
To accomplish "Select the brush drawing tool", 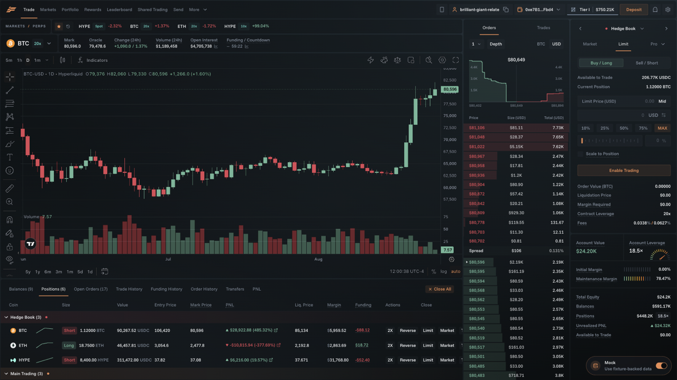I will tap(10, 144).
